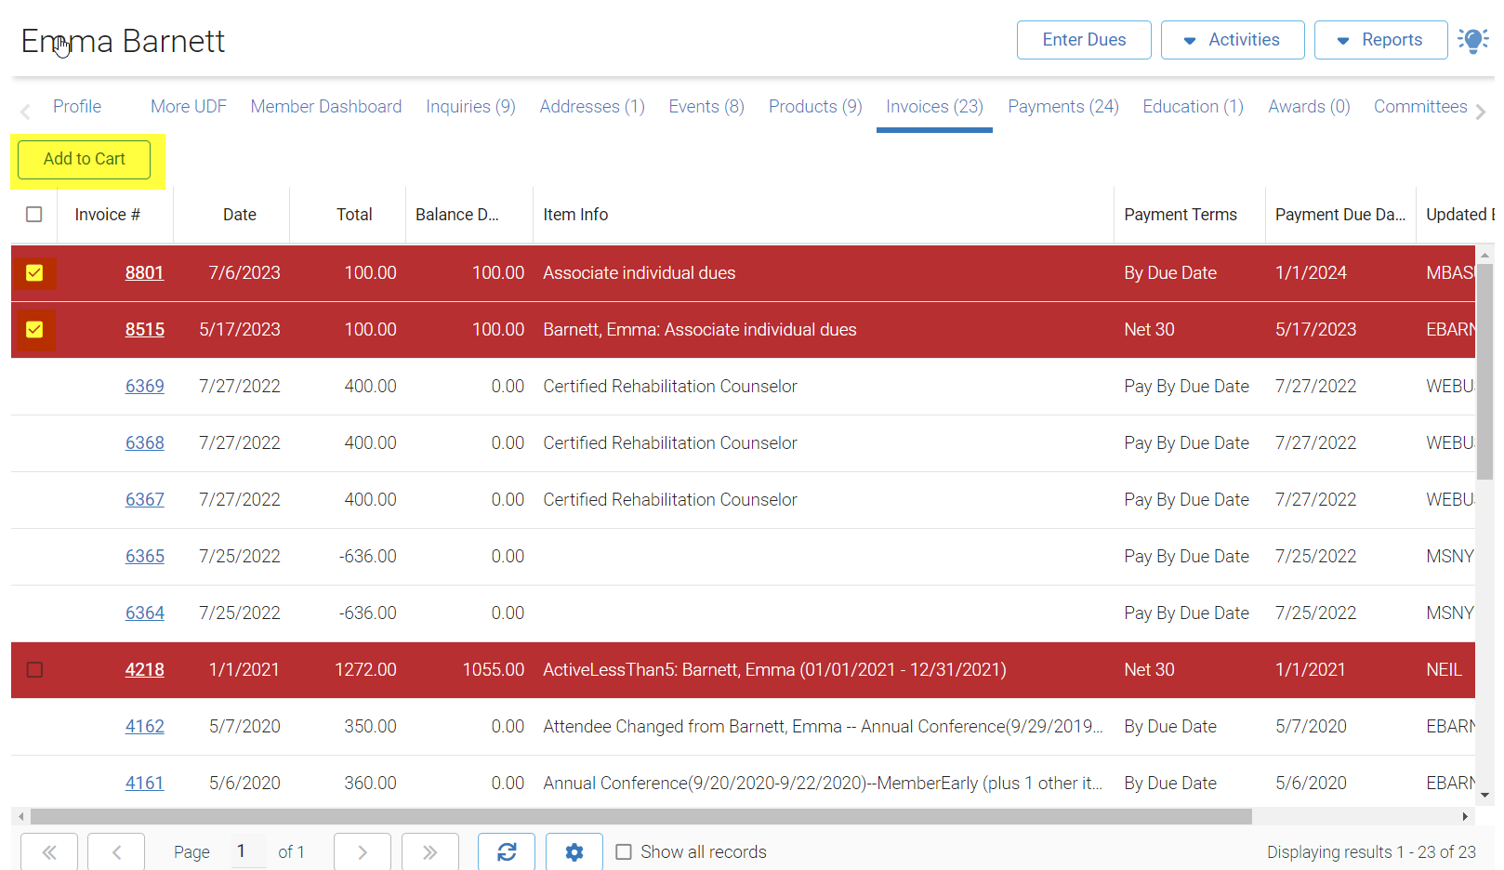This screenshot has height=870, width=1504.
Task: Uncheck the invoice 8515 checkbox
Action: click(34, 330)
